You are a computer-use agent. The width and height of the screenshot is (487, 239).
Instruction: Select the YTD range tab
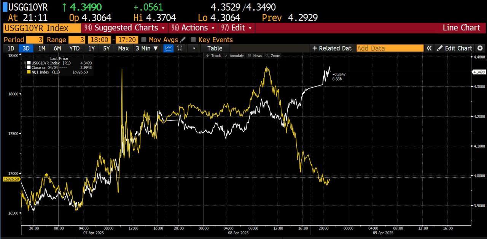tap(74, 48)
